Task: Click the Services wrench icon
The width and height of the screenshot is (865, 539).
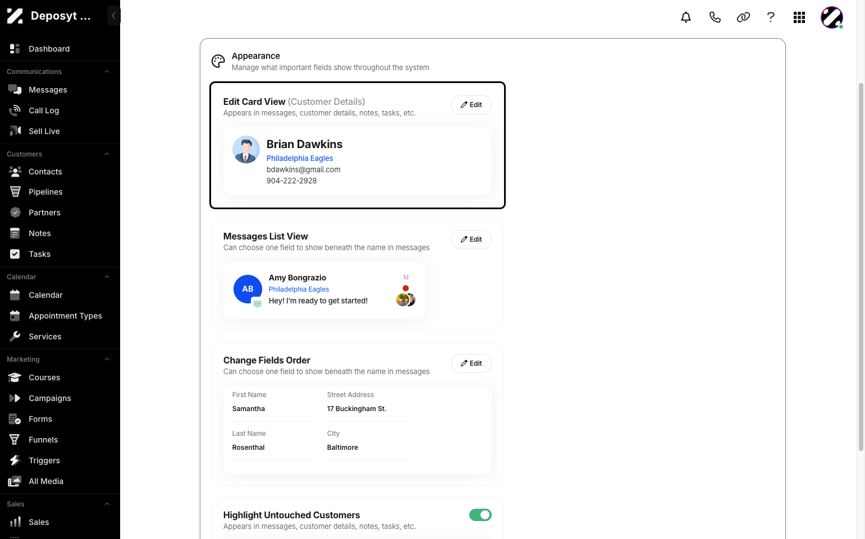Action: coord(15,337)
